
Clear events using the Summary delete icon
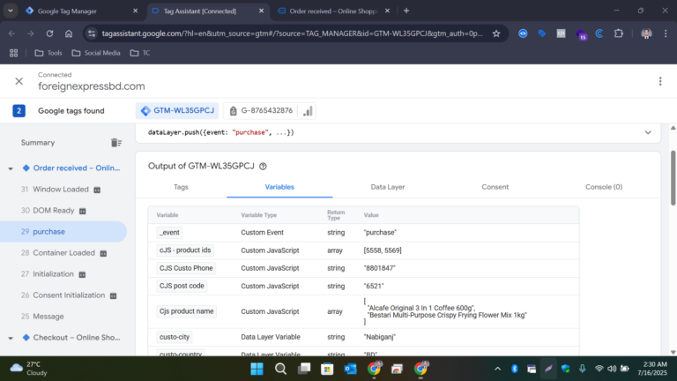(x=115, y=143)
